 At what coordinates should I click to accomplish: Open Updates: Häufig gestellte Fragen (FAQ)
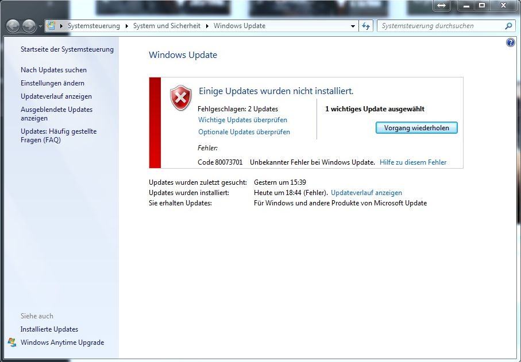[59, 135]
